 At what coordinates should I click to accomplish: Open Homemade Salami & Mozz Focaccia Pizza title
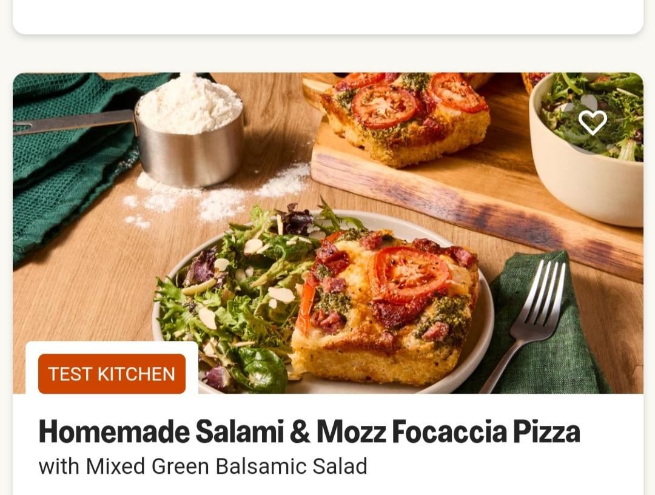(x=309, y=431)
